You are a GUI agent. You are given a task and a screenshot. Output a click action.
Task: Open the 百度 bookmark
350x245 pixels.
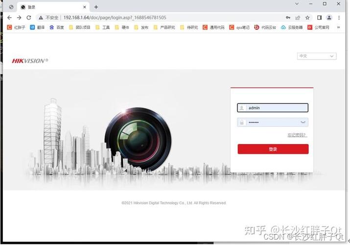(57, 27)
